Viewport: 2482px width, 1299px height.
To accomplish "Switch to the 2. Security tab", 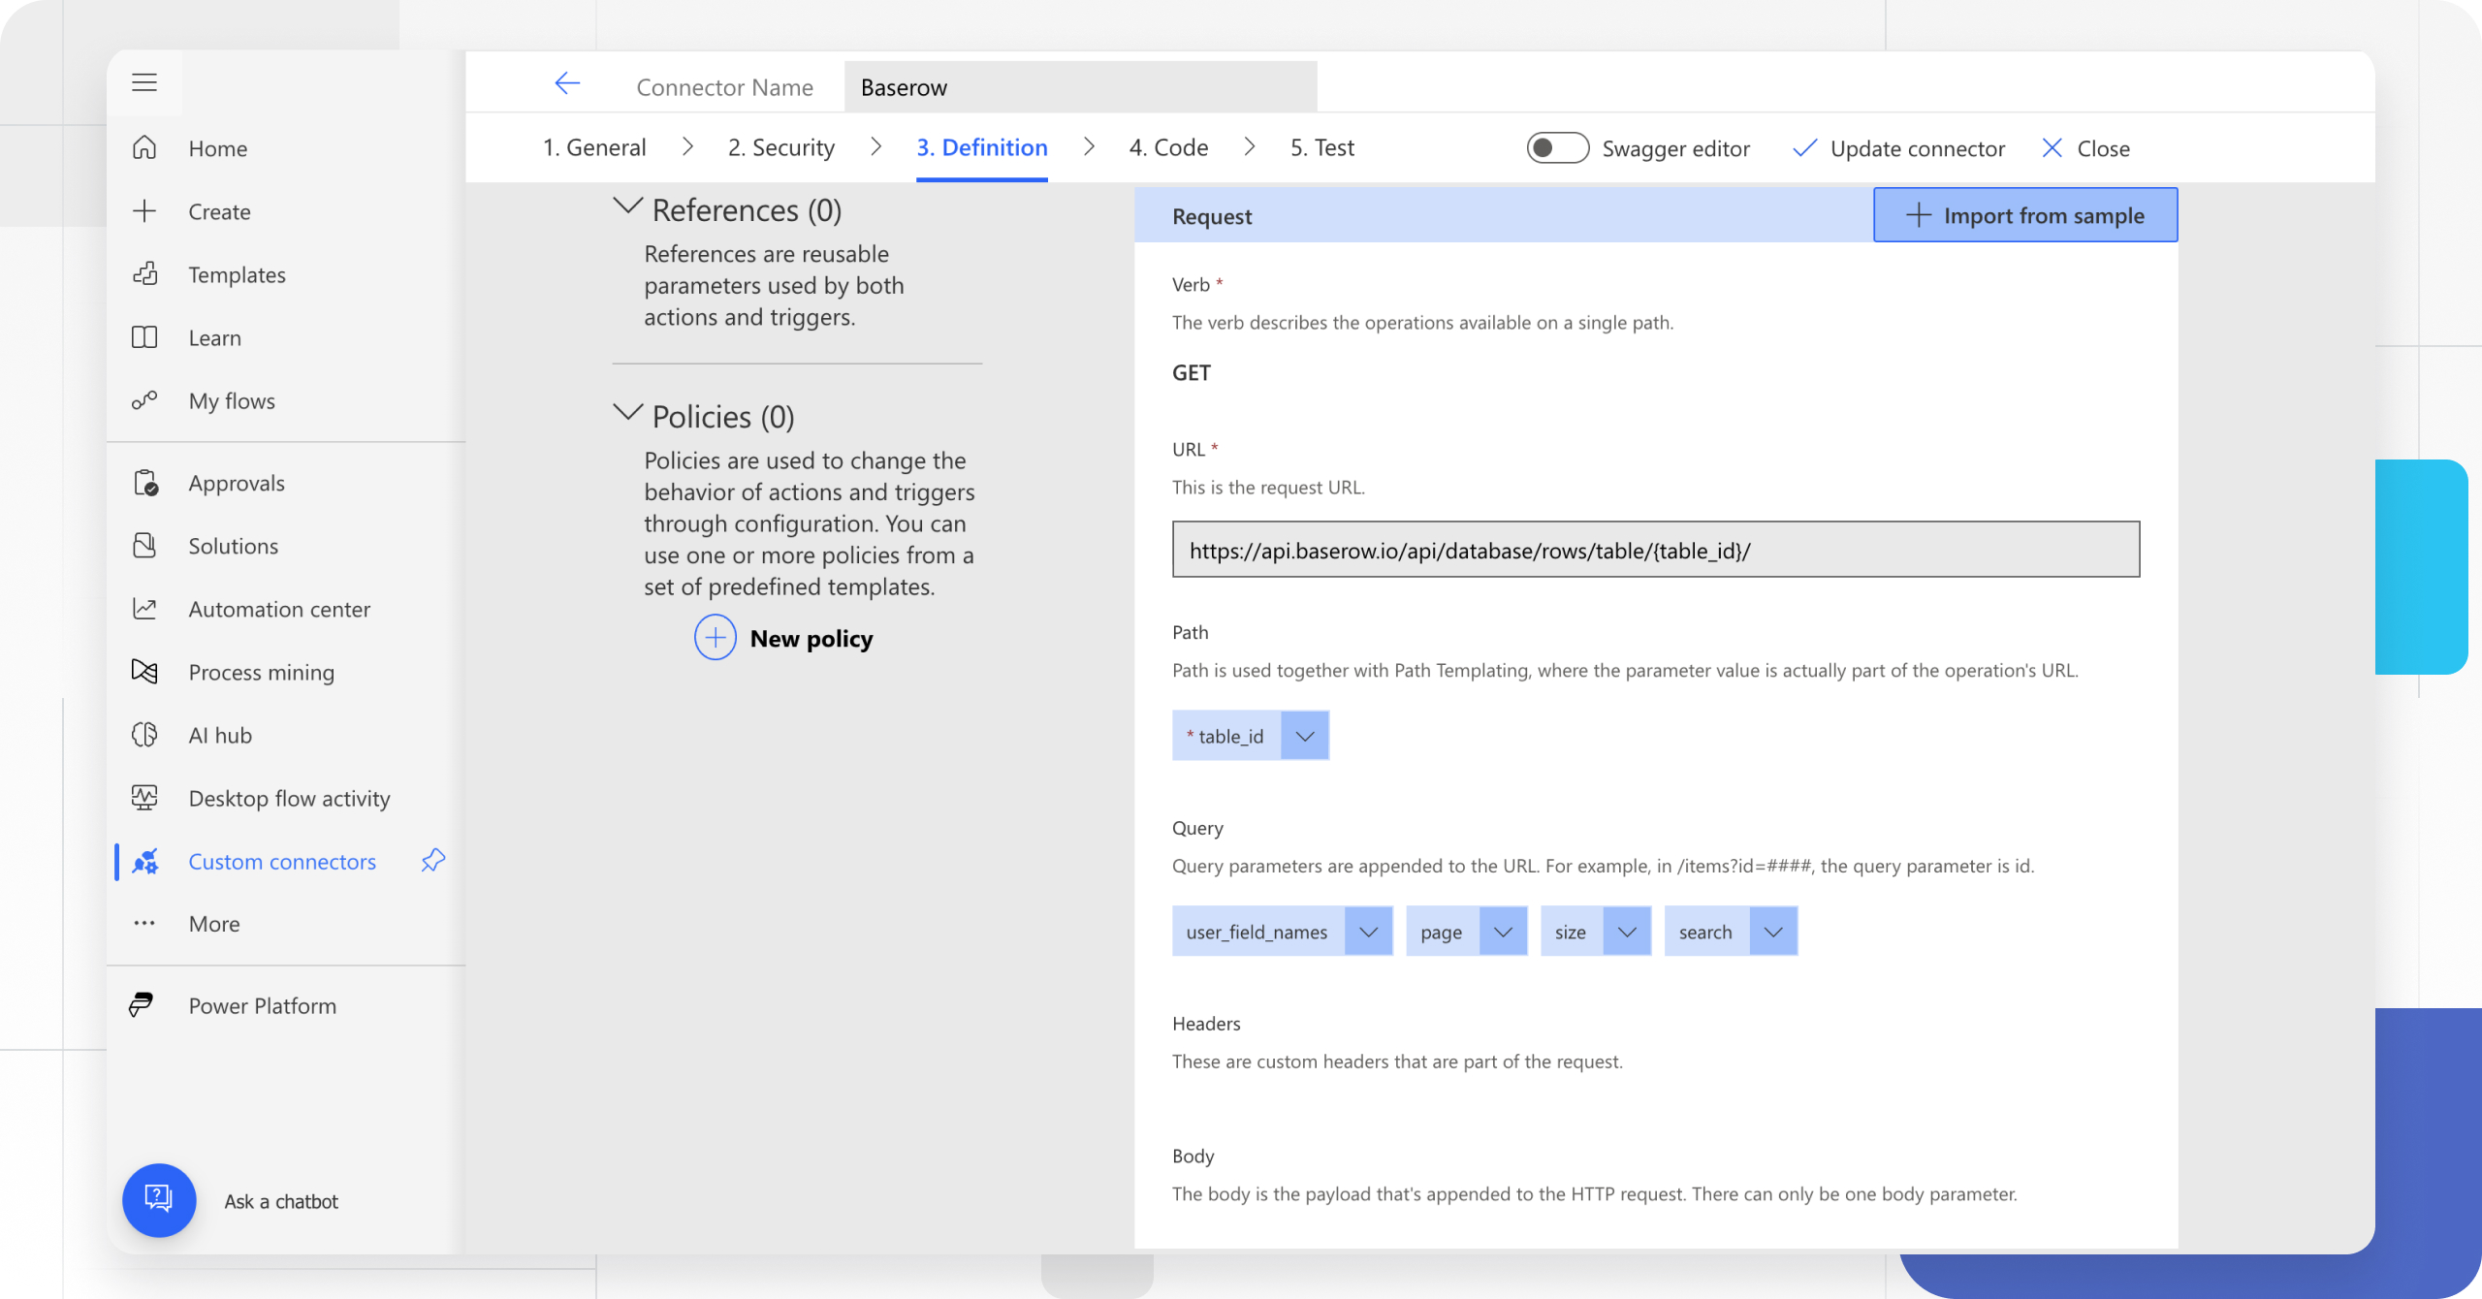I will pos(780,147).
